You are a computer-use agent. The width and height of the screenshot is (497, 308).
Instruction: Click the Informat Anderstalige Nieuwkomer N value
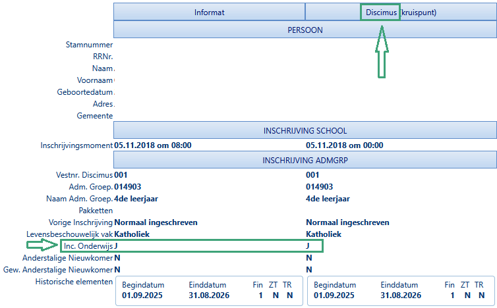pyautogui.click(x=117, y=258)
